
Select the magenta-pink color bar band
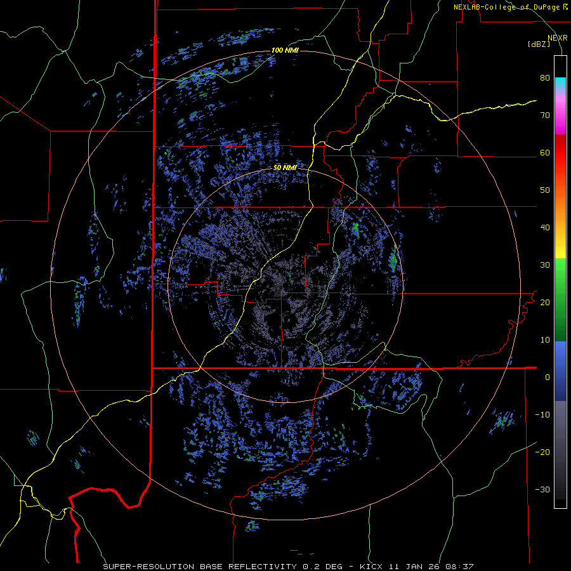560,115
